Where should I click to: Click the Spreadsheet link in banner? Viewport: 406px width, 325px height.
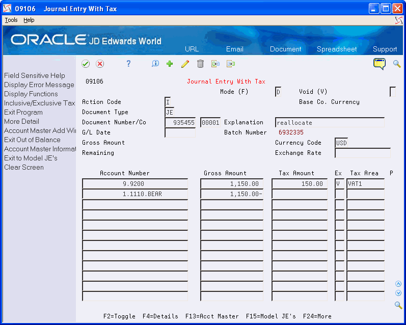coord(337,49)
